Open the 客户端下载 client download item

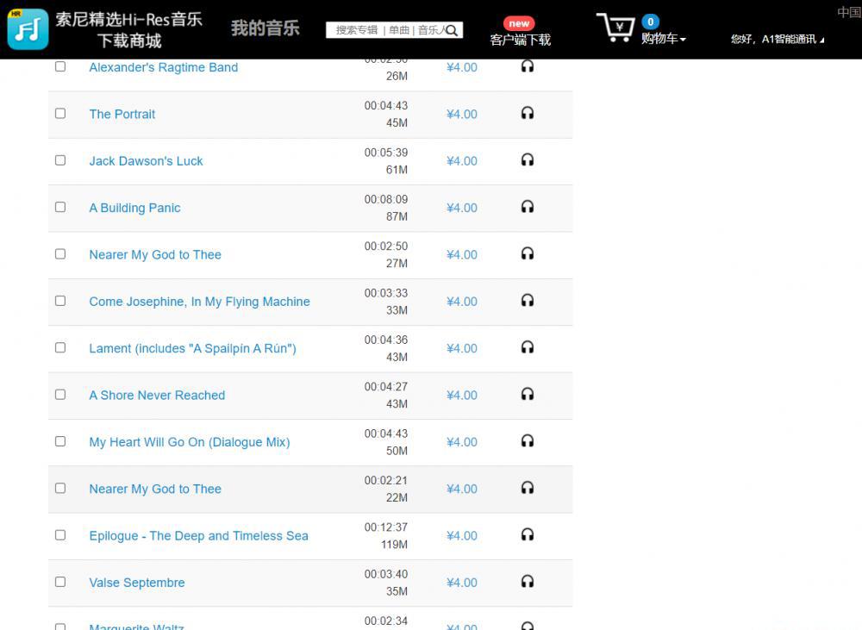(520, 40)
